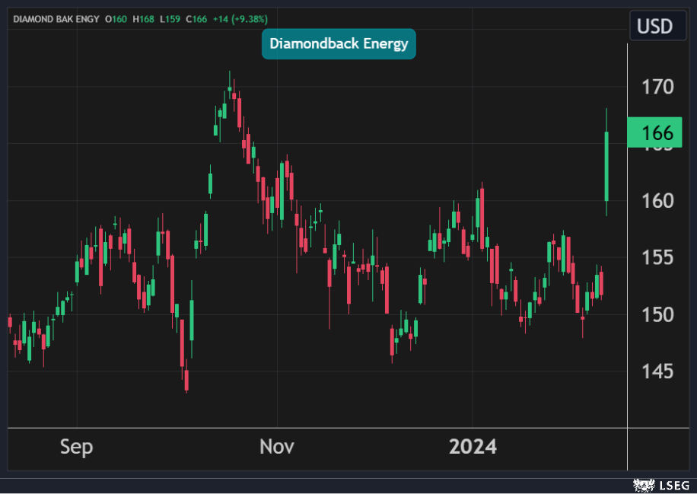
Task: Click the Nov marker on time axis
Action: (277, 447)
